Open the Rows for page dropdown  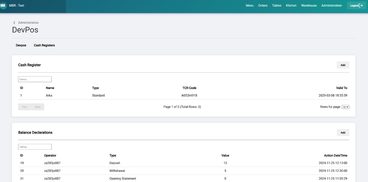click(345, 107)
